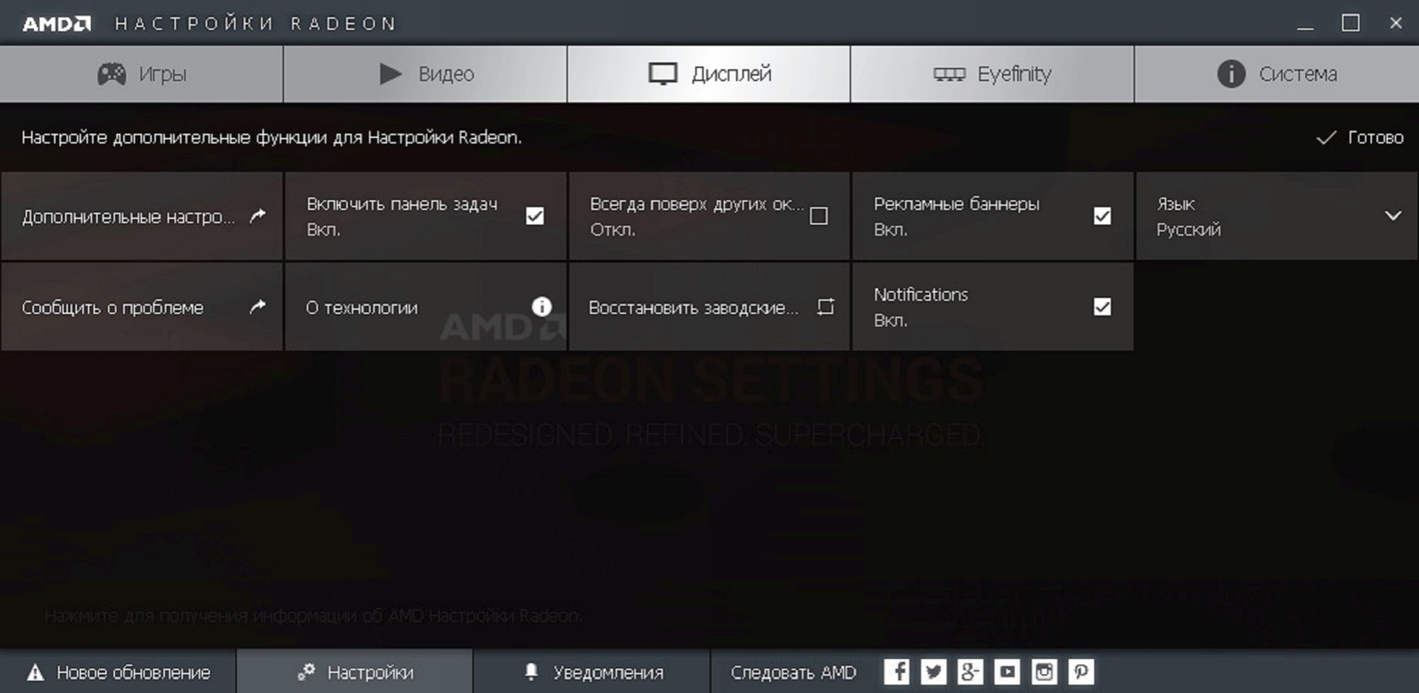Click the Google Plus icon
1419x693 pixels.
coord(970,672)
